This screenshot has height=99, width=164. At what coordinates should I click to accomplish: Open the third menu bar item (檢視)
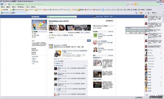14,7
